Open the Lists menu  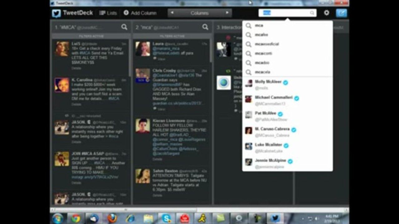108,13
